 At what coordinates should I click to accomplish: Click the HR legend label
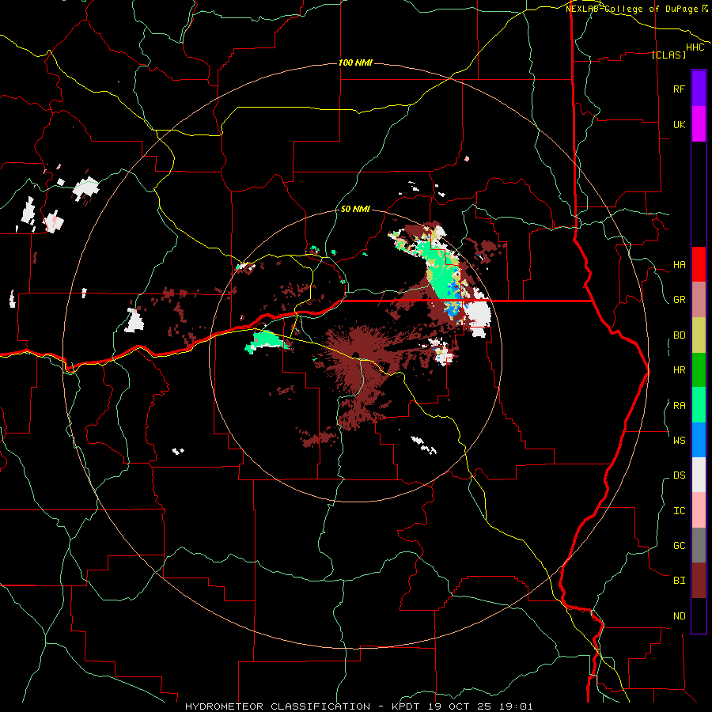(679, 370)
